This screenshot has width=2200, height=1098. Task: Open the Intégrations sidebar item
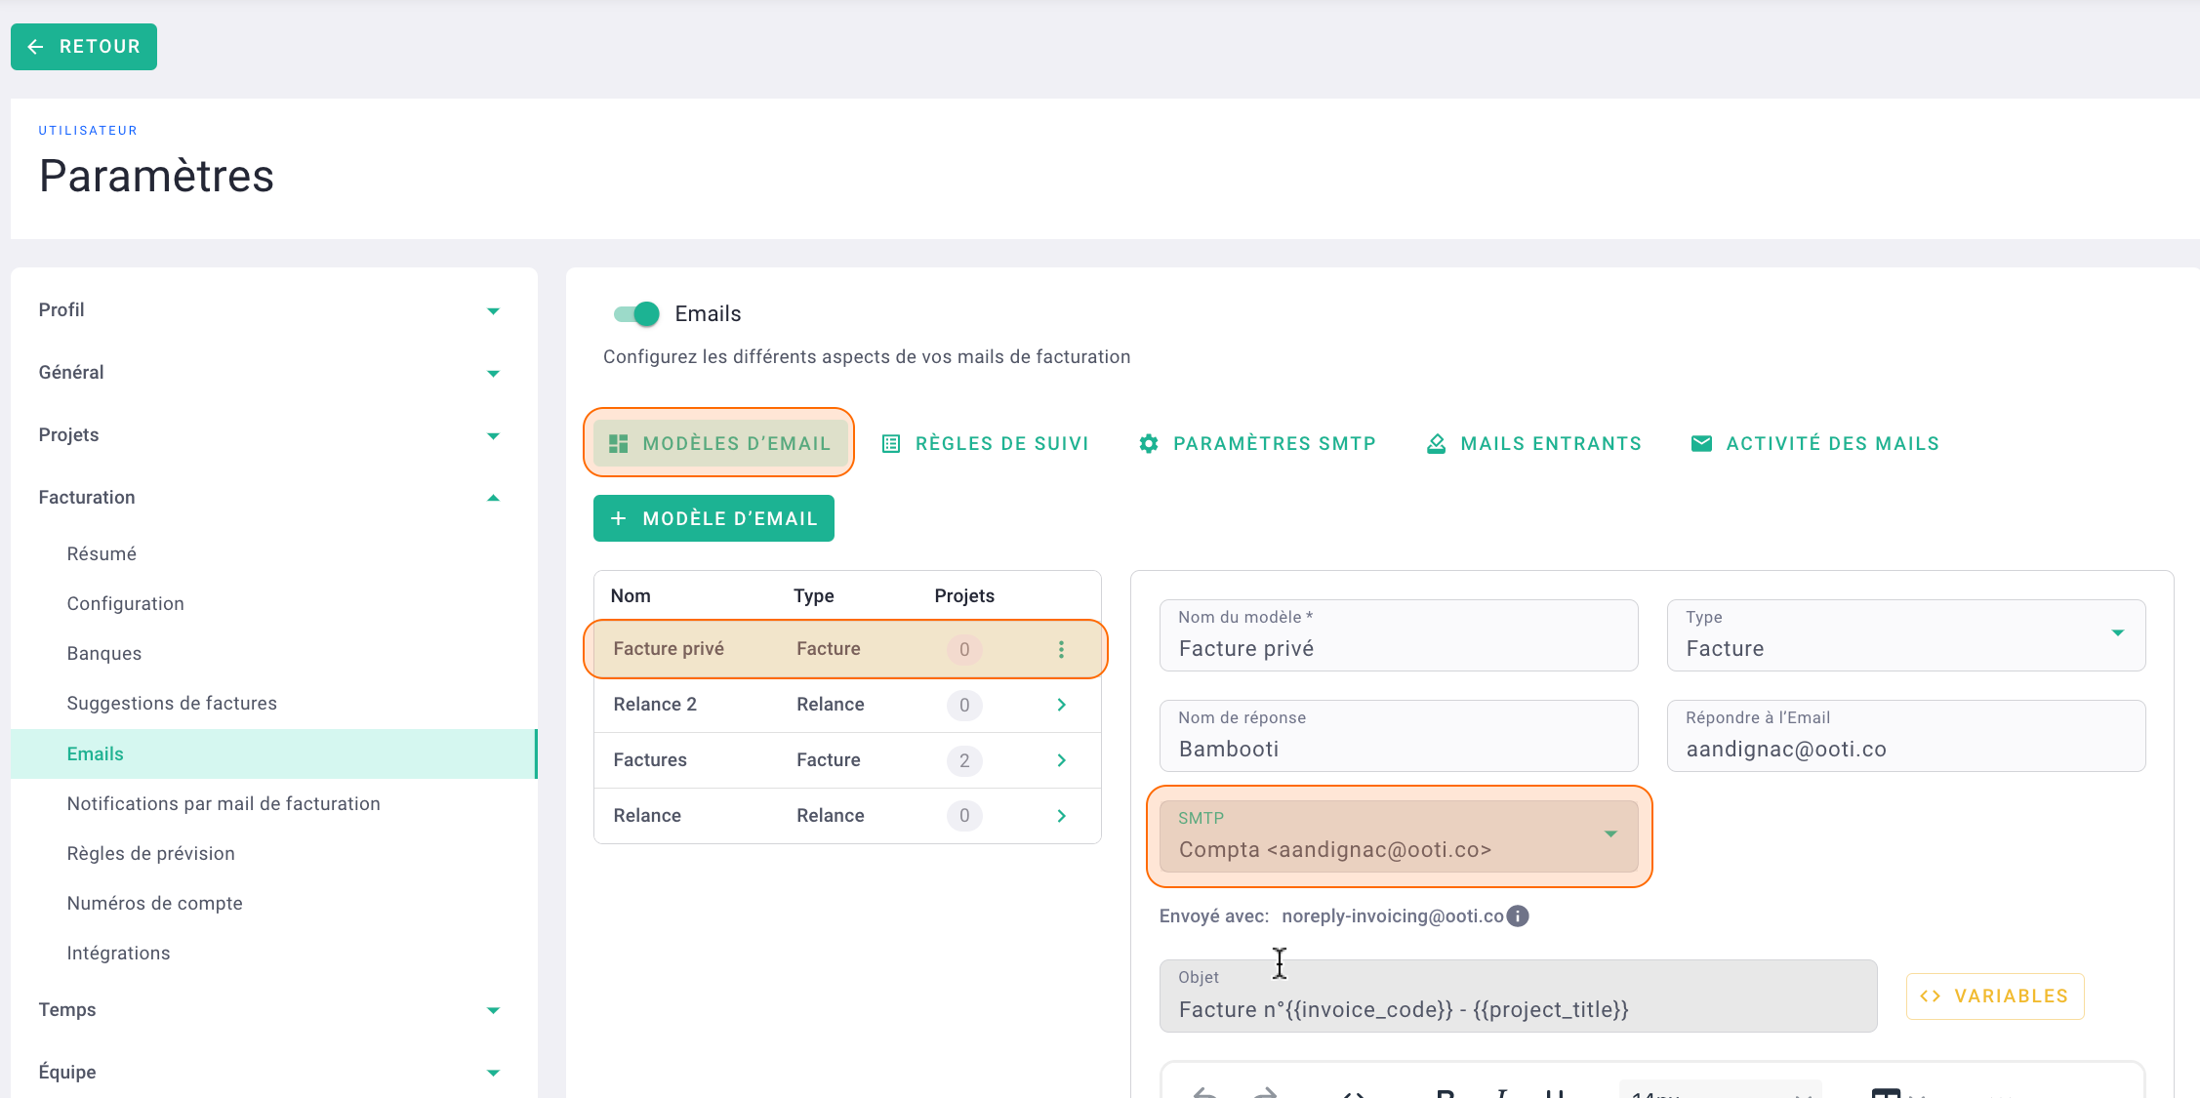point(118,954)
